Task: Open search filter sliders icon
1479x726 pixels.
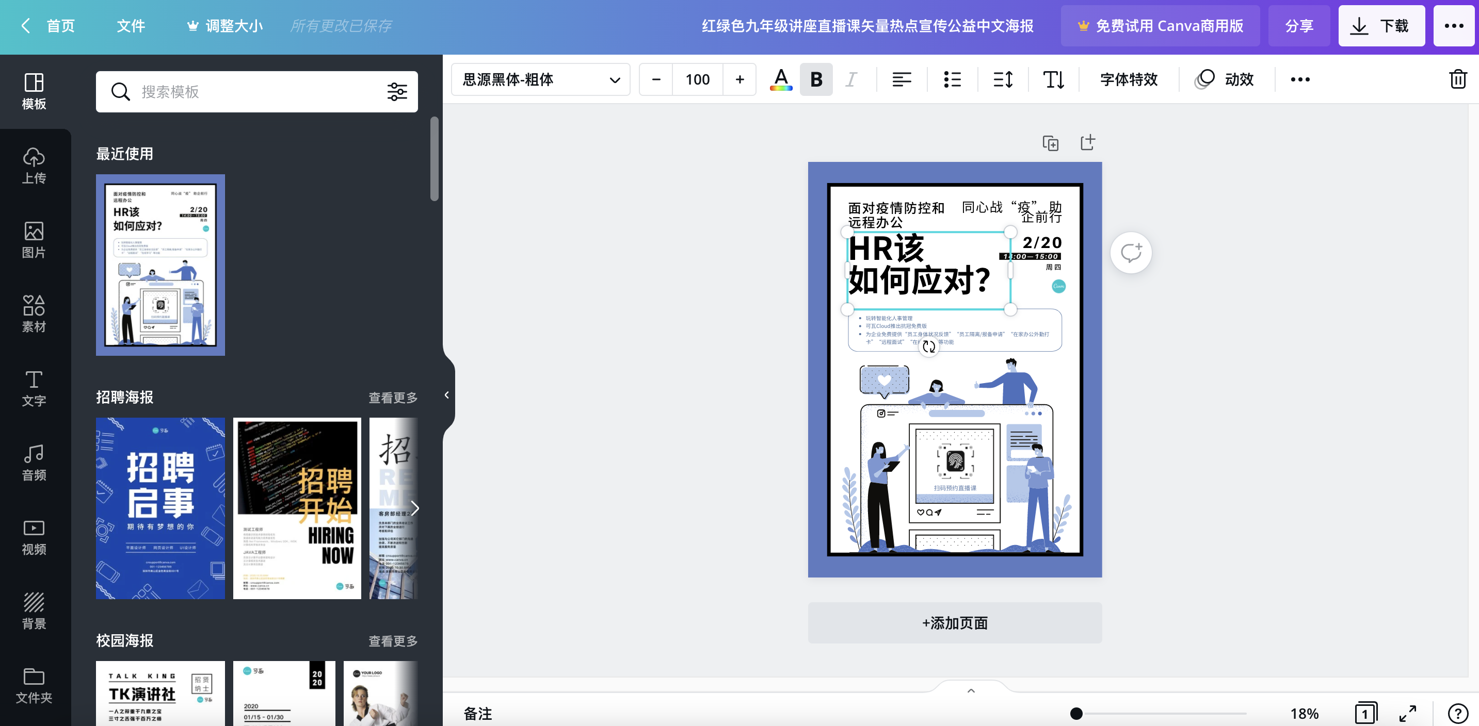Action: (397, 92)
